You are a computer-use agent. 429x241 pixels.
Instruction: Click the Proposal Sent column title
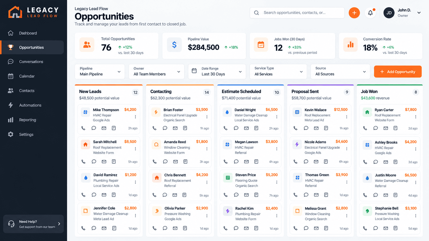(305, 91)
